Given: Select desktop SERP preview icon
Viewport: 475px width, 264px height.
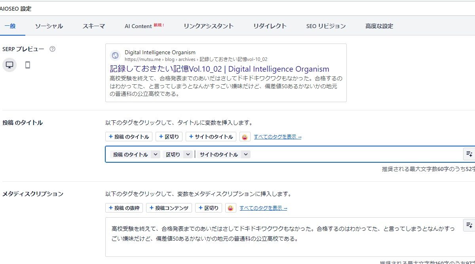Looking at the screenshot, I should (9, 65).
